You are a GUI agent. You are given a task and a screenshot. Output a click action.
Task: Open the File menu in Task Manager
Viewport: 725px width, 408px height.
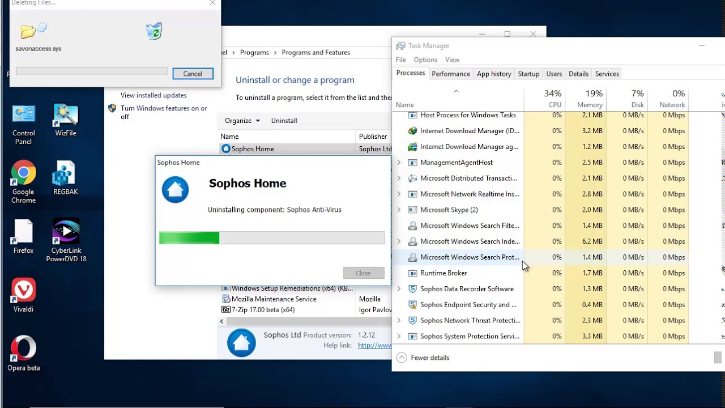click(x=401, y=60)
